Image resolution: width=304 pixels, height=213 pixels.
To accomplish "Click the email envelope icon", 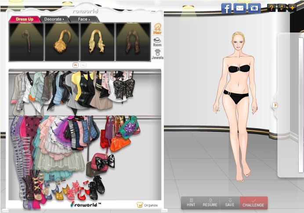I will pyautogui.click(x=240, y=8).
